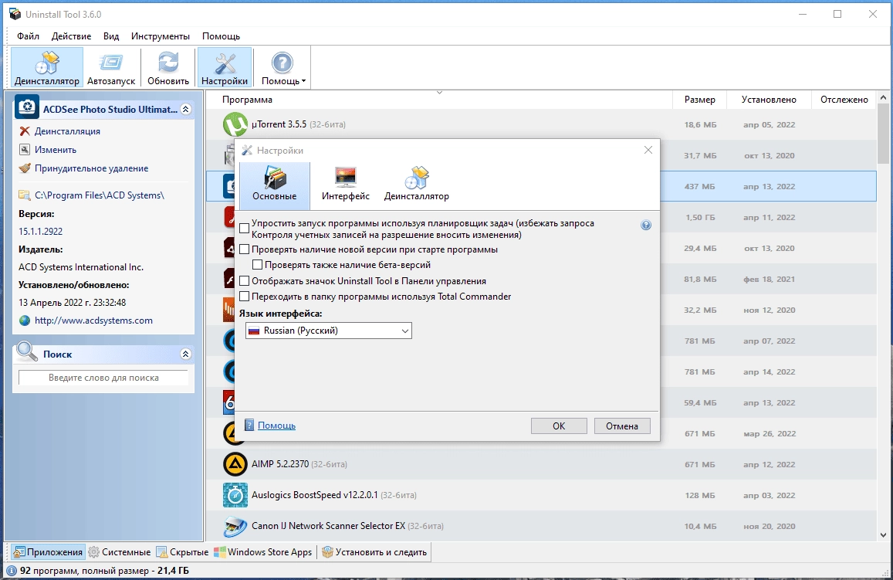Image resolution: width=893 pixels, height=580 pixels.
Task: Click the AIMP 5.2.2370 yellow triangle icon
Action: click(235, 464)
